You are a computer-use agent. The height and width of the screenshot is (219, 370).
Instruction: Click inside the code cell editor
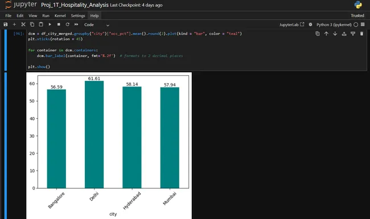pos(196,50)
